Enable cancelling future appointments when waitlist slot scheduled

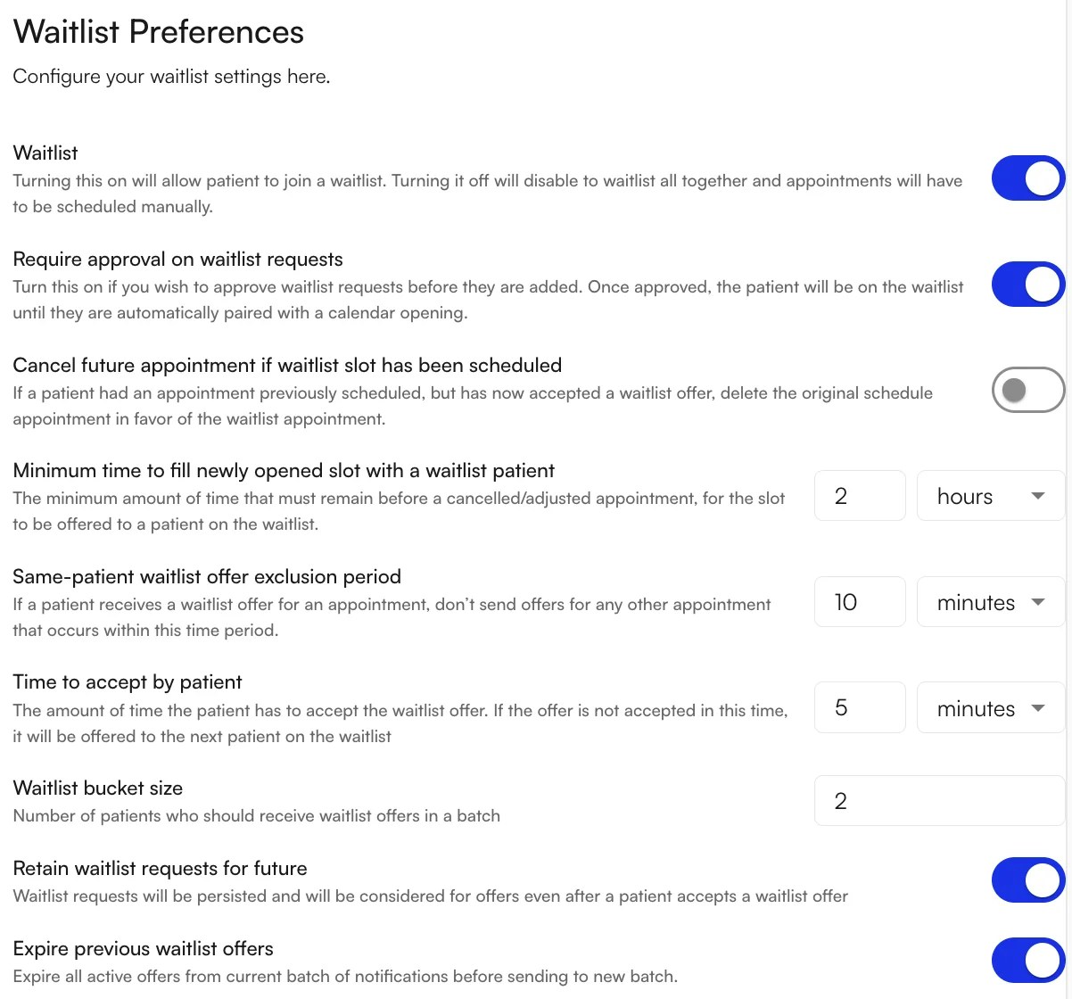(1027, 390)
